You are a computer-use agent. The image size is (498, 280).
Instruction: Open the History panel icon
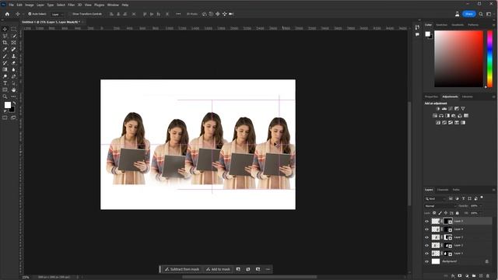tap(417, 27)
